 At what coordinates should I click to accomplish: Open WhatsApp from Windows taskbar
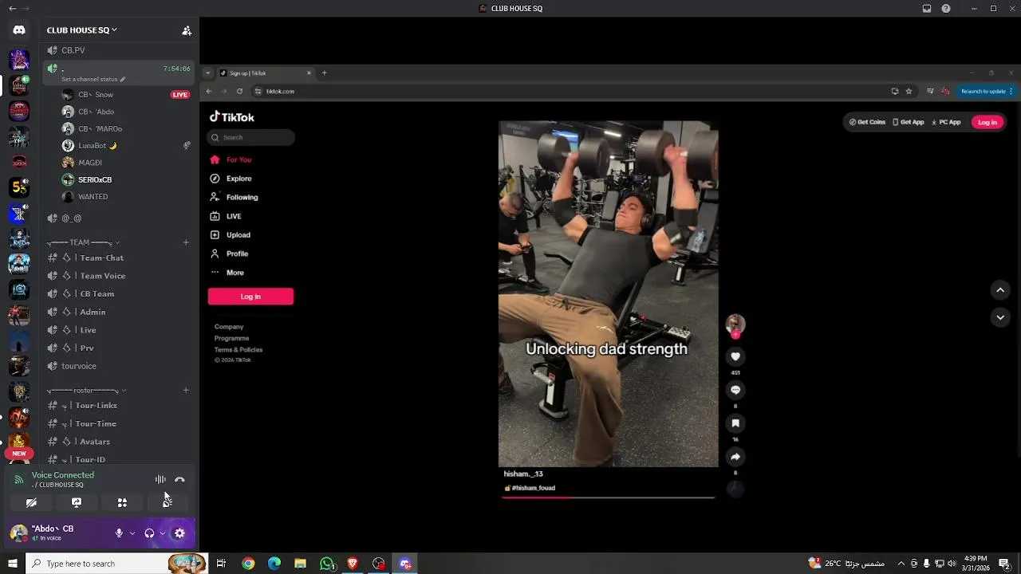[327, 564]
